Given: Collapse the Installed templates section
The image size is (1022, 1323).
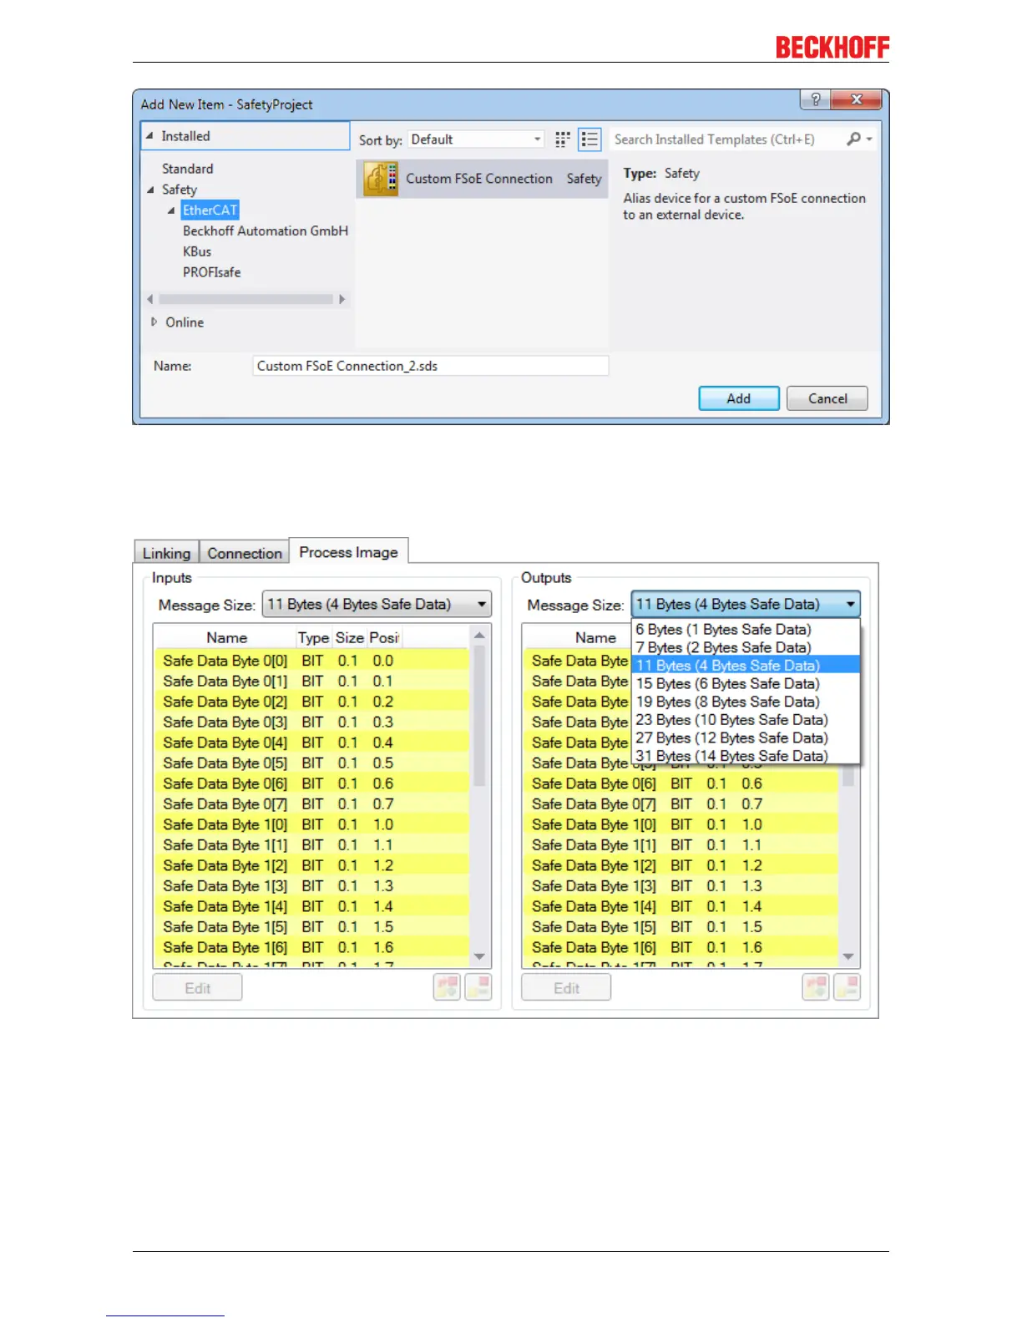Looking at the screenshot, I should (149, 135).
